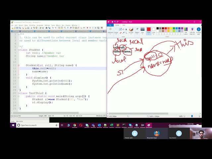This screenshot has width=212, height=159.
Task: Click the Cut scissors icon in Notepad++
Action: click(31, 28)
